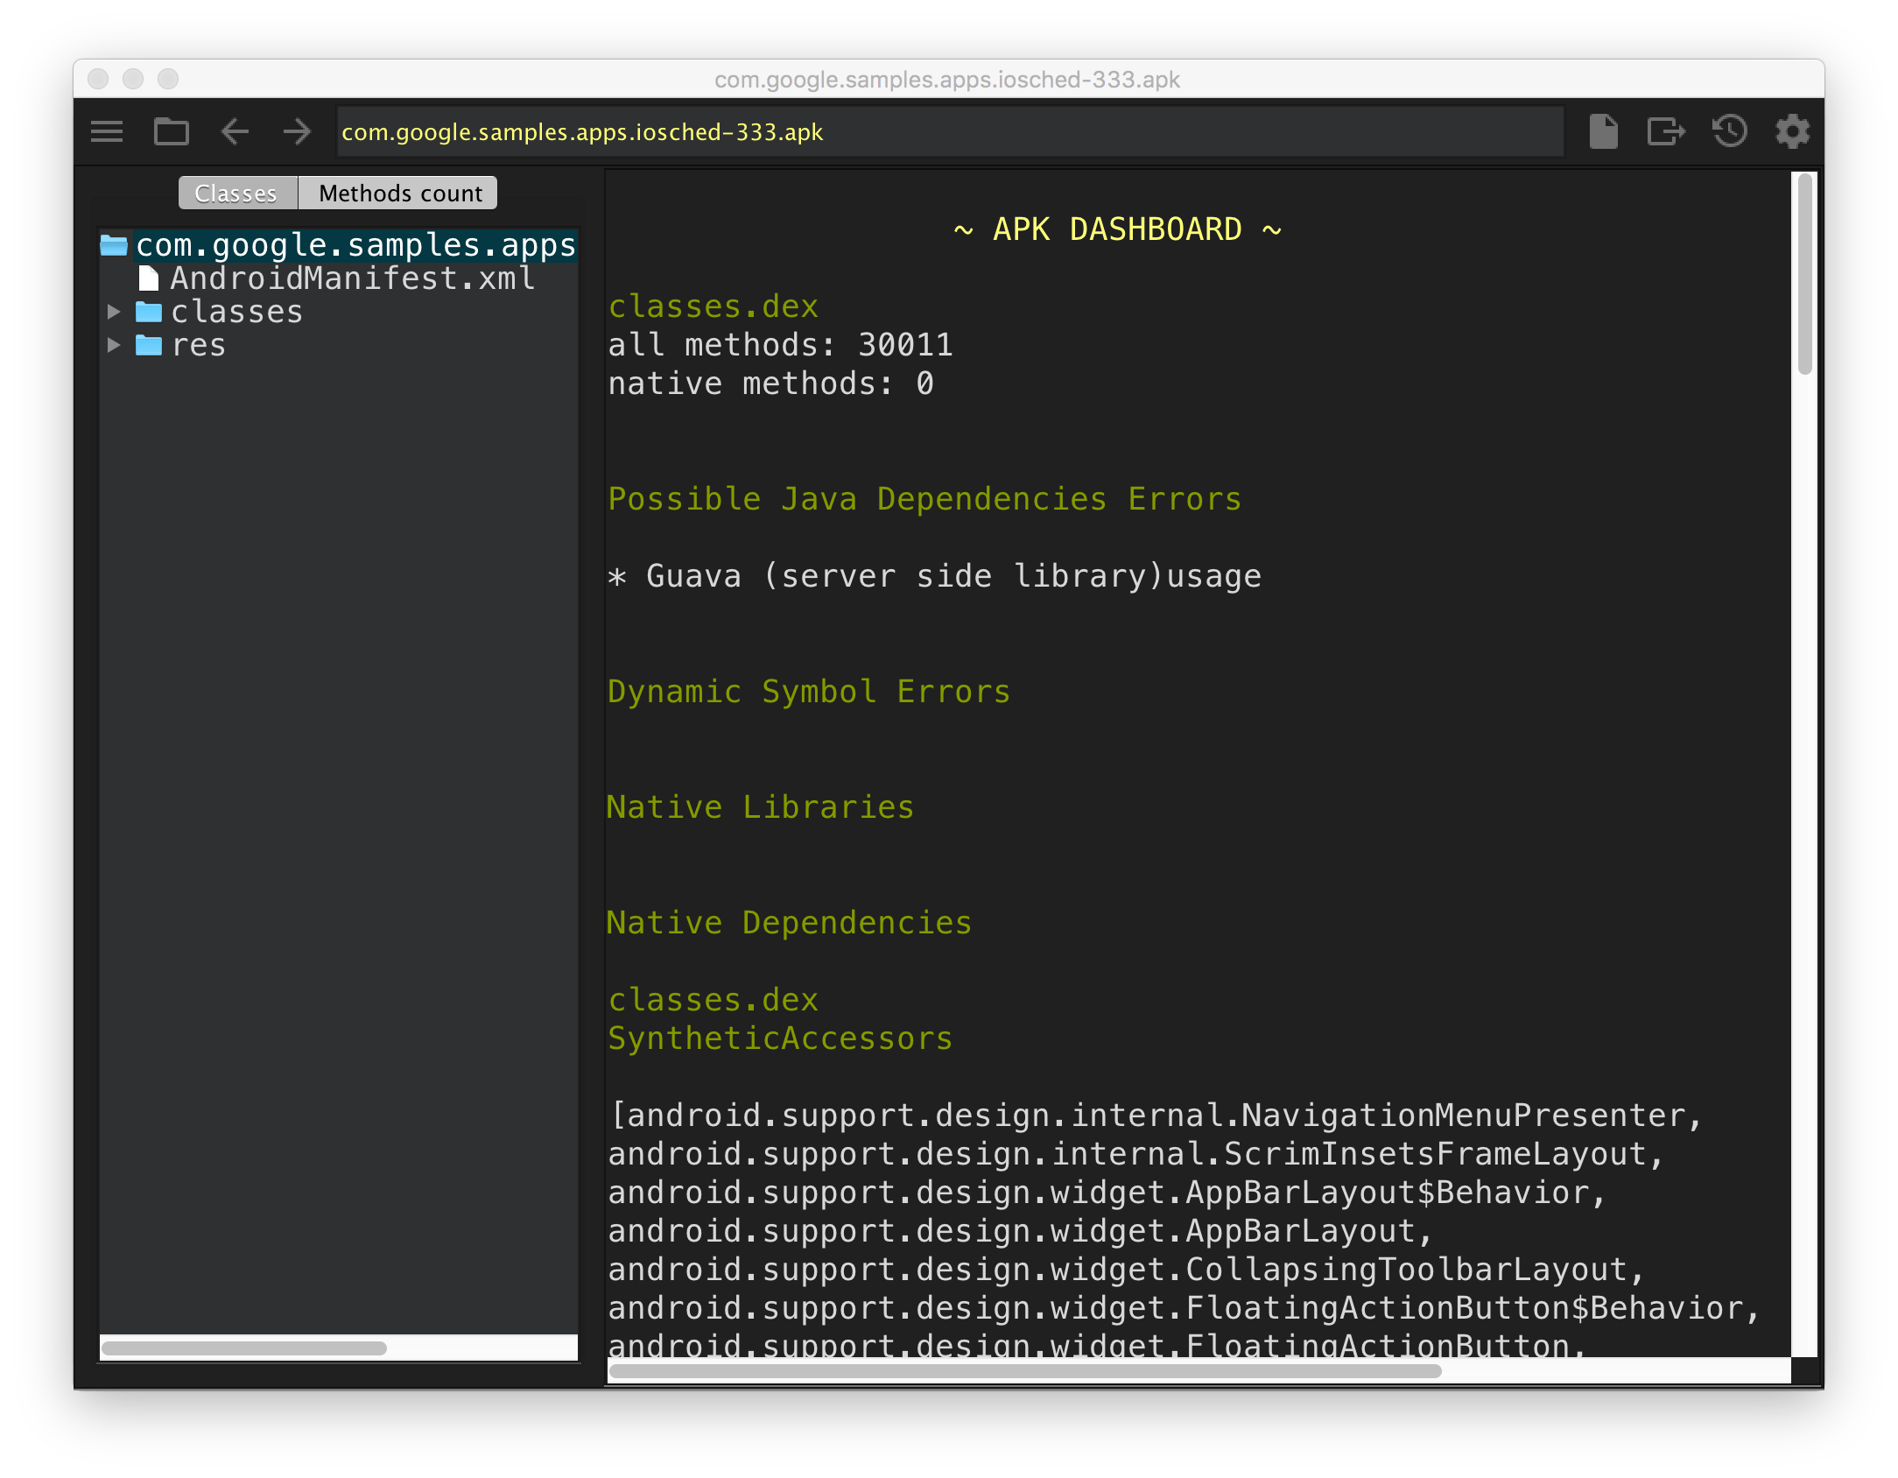Expand the res tree node

tap(115, 344)
